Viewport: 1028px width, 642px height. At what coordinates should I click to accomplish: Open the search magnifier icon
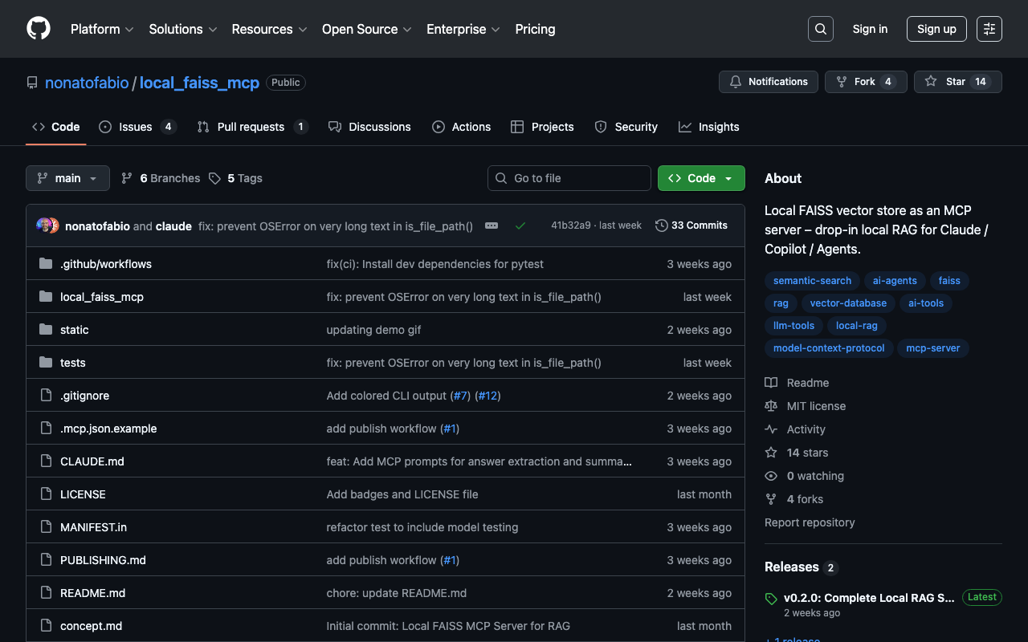[x=820, y=29]
